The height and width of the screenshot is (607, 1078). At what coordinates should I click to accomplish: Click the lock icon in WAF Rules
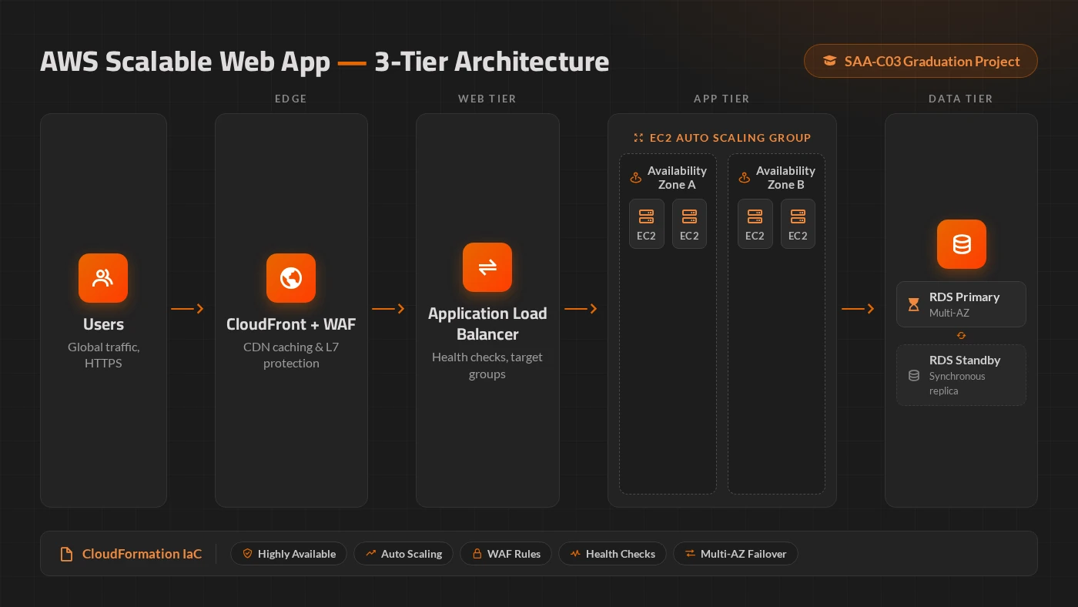coord(477,554)
